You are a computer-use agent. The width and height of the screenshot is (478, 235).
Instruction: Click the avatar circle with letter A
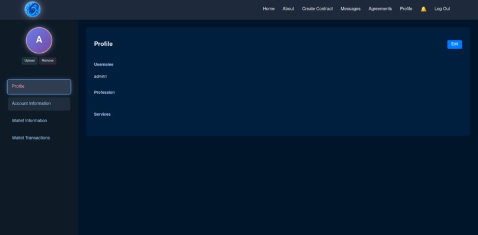(39, 40)
